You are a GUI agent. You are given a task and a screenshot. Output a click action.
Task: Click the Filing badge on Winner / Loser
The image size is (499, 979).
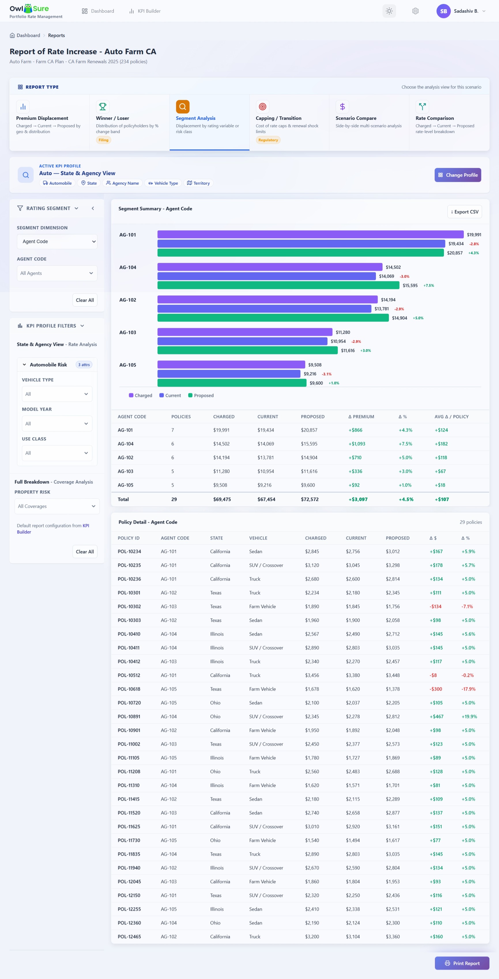103,140
